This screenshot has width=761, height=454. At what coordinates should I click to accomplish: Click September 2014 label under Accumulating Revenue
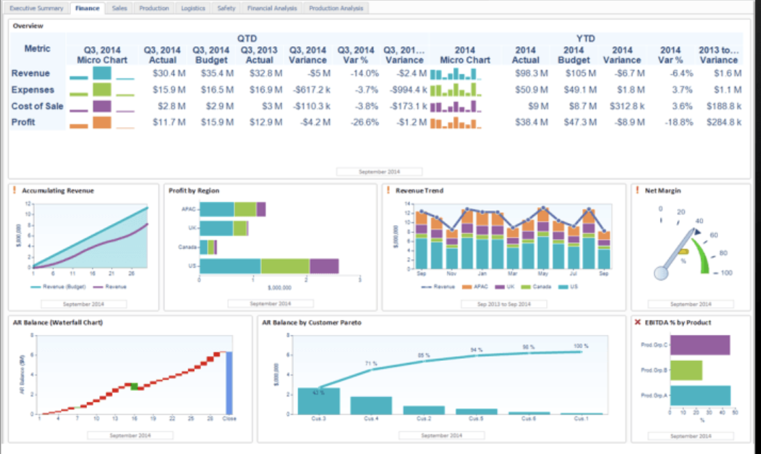point(84,304)
